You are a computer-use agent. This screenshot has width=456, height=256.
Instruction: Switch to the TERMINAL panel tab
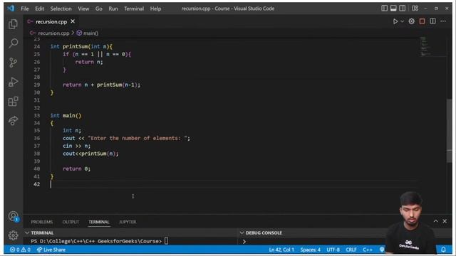(x=99, y=222)
